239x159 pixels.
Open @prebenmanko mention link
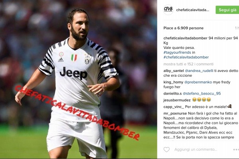click(x=198, y=82)
